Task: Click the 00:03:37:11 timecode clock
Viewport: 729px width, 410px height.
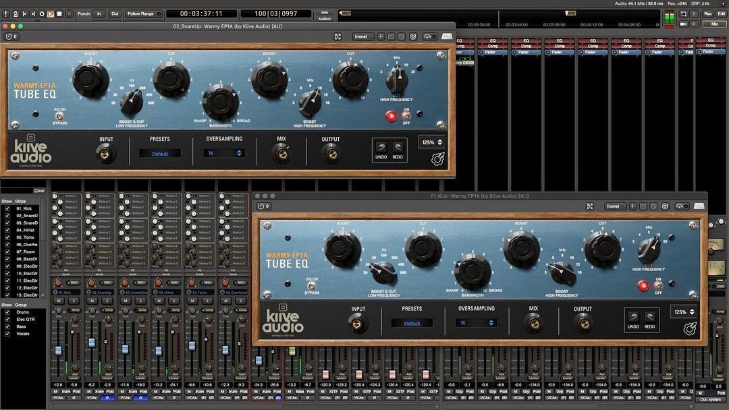Action: coord(201,14)
